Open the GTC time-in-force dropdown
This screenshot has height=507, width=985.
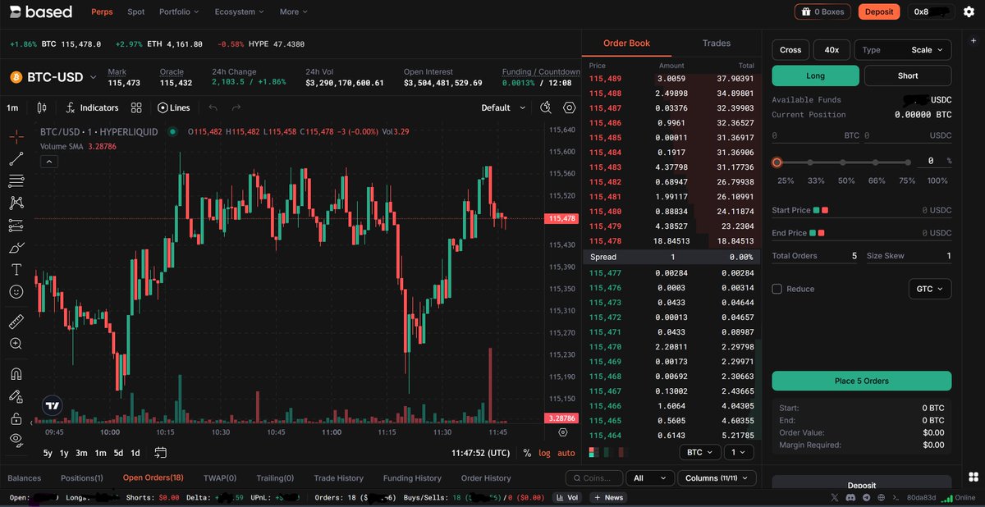(x=930, y=289)
